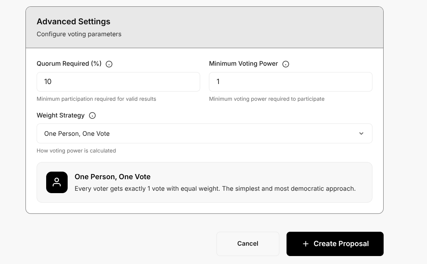Click the How voting power is calculated hint

[76, 151]
